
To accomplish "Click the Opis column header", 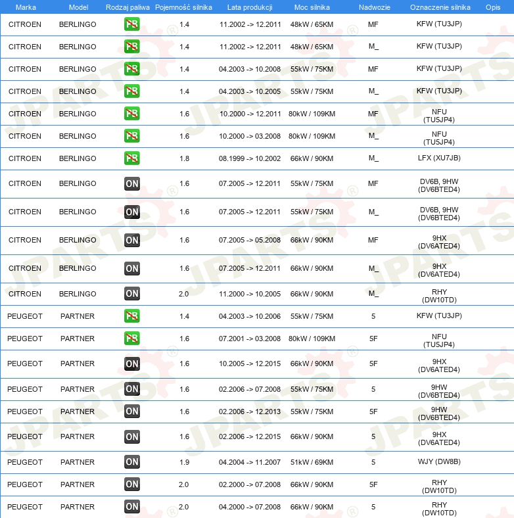I will point(492,7).
